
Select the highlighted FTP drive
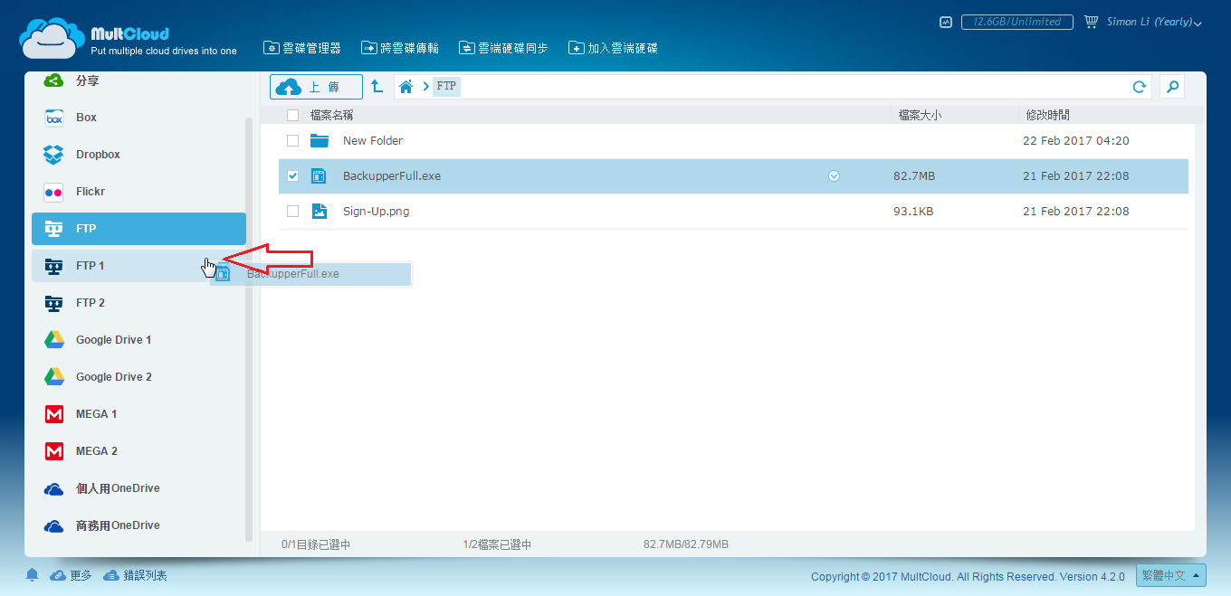(138, 229)
